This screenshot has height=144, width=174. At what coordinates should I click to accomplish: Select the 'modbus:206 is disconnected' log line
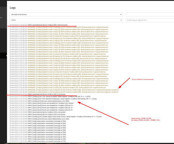click(x=39, y=25)
